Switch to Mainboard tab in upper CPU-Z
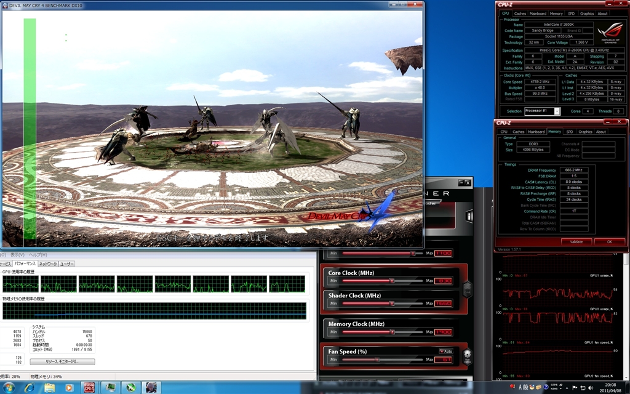 coord(538,14)
